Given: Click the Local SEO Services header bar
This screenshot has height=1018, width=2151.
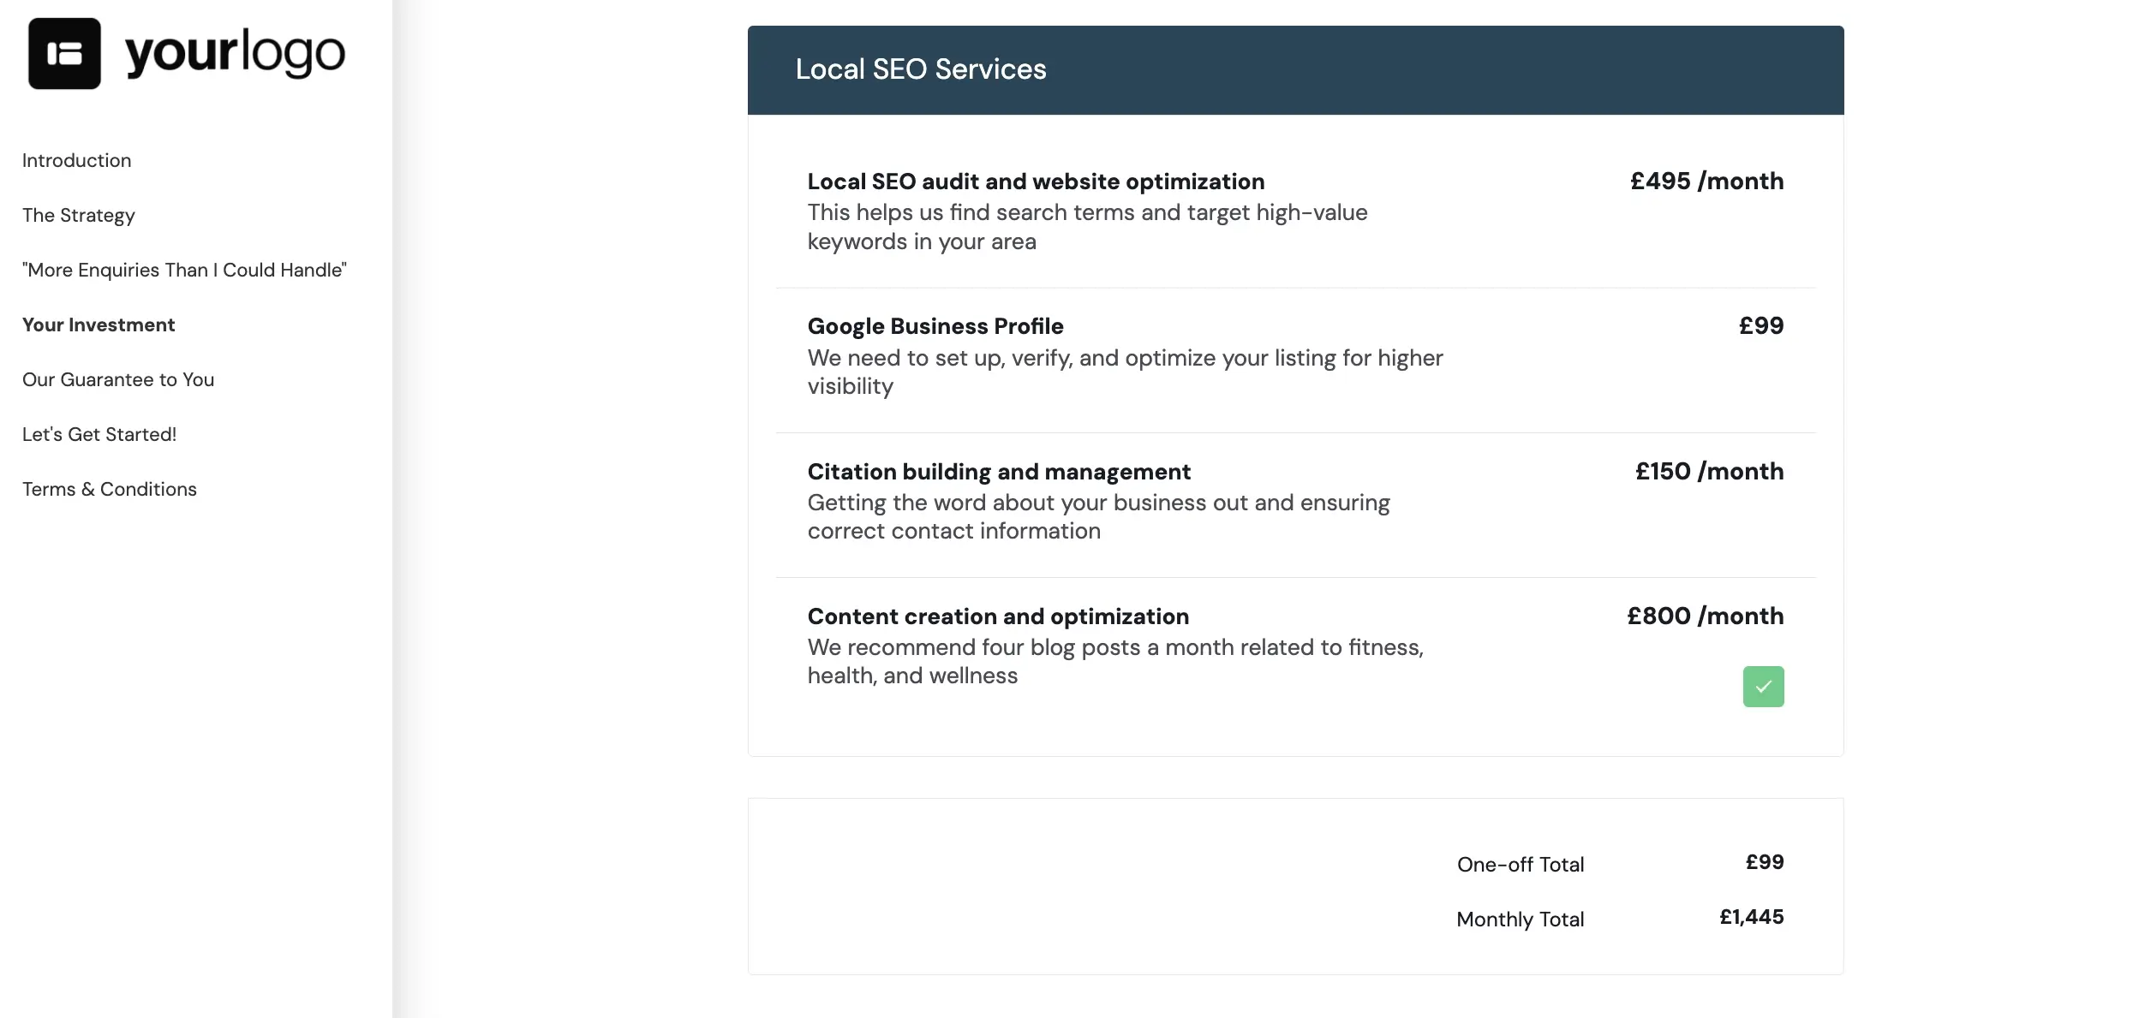Looking at the screenshot, I should click(920, 68).
